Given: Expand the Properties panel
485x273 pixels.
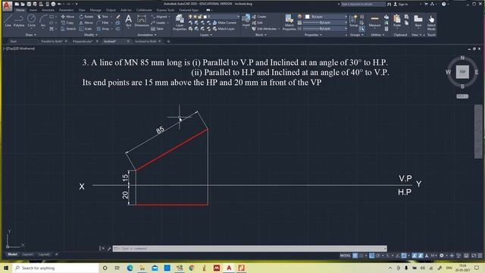Looking at the screenshot, I should [x=313, y=35].
